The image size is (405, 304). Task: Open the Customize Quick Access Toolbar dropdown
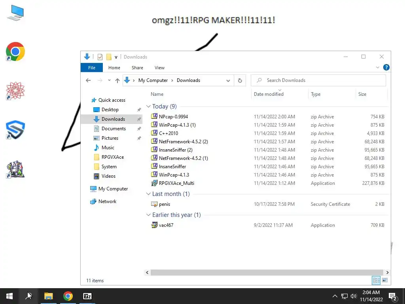(x=116, y=57)
